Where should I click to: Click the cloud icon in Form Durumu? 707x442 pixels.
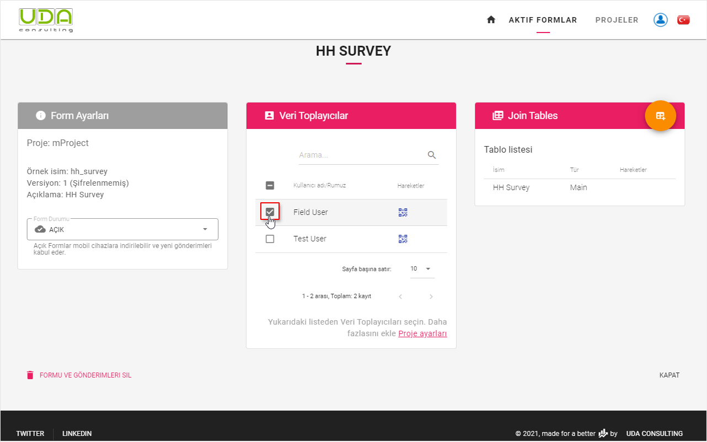[40, 229]
